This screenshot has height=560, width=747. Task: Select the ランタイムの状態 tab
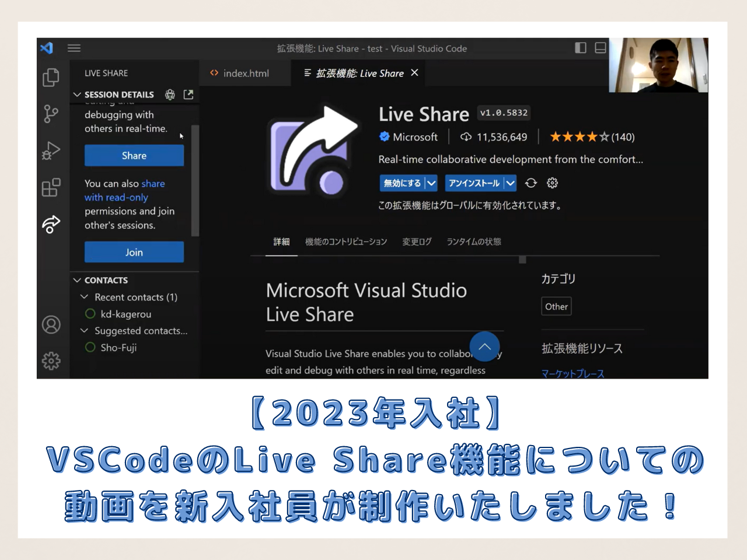[x=474, y=242]
